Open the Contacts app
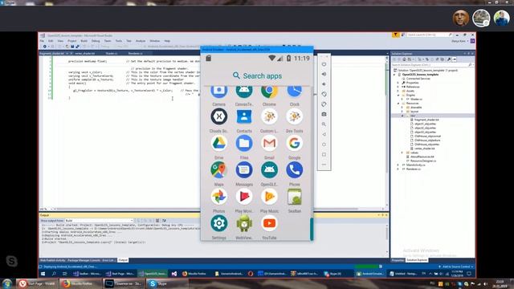 coord(244,116)
